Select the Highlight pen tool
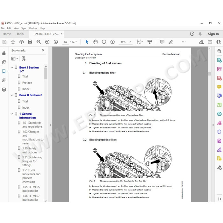The height and width of the screenshot is (223, 223). [x=171, y=42]
